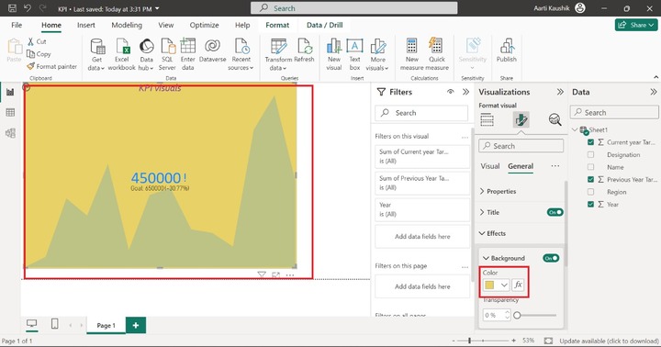This screenshot has width=661, height=347.
Task: Switch to the Visual format tab
Action: [490, 166]
